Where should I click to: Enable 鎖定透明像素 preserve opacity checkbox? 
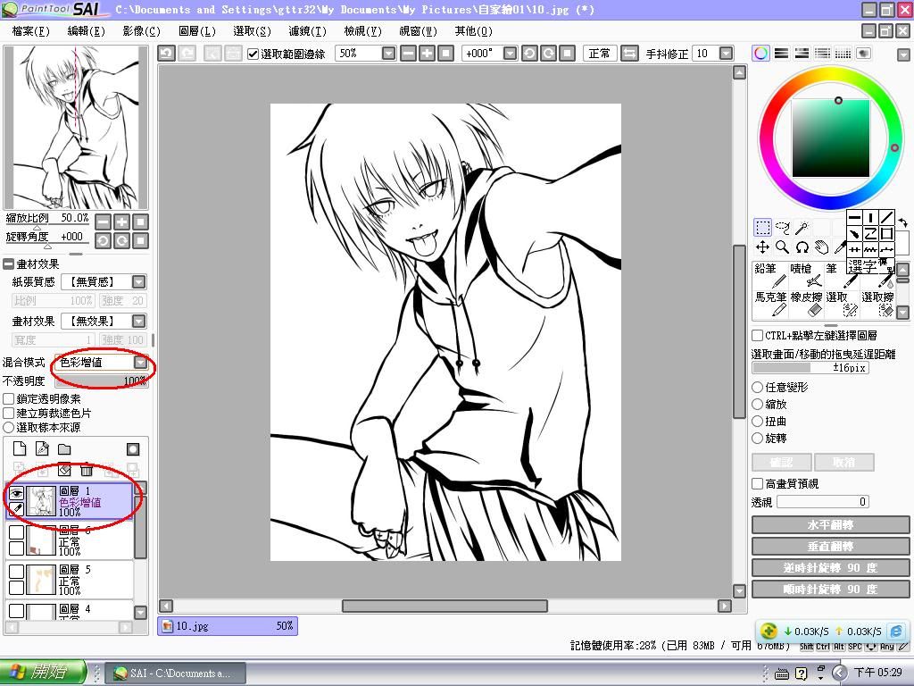pyautogui.click(x=9, y=399)
